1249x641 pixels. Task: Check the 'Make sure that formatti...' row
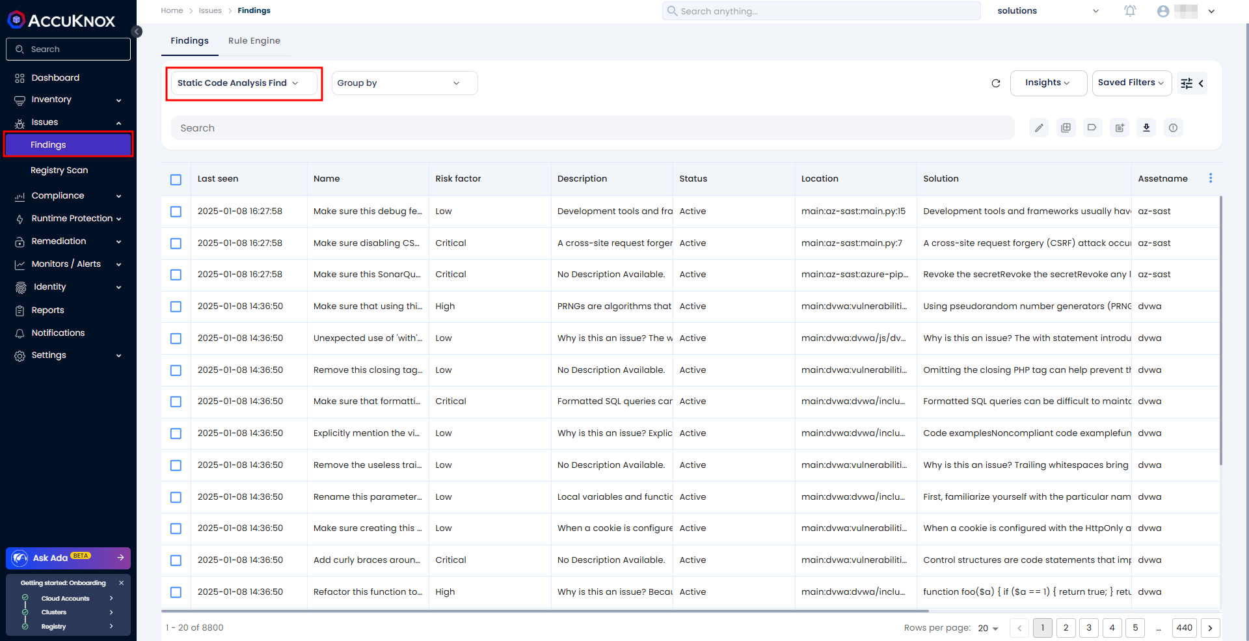176,402
